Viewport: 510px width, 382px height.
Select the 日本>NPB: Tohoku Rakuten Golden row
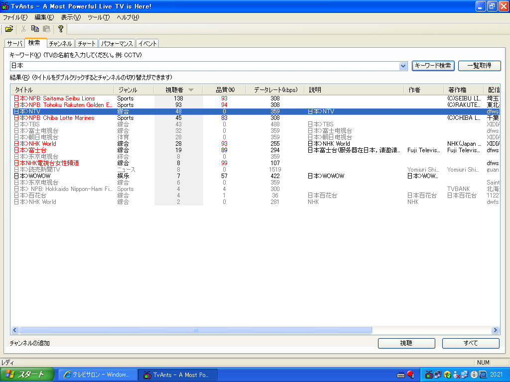tap(255, 105)
